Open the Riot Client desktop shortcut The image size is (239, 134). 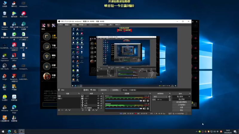point(24,14)
